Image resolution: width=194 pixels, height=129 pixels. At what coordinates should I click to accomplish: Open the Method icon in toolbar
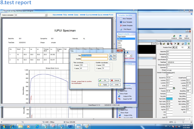click(x=186, y=36)
